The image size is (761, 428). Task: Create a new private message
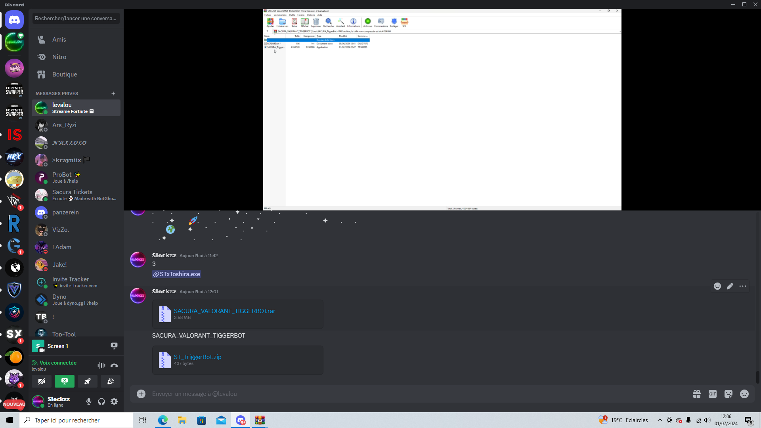tap(113, 94)
